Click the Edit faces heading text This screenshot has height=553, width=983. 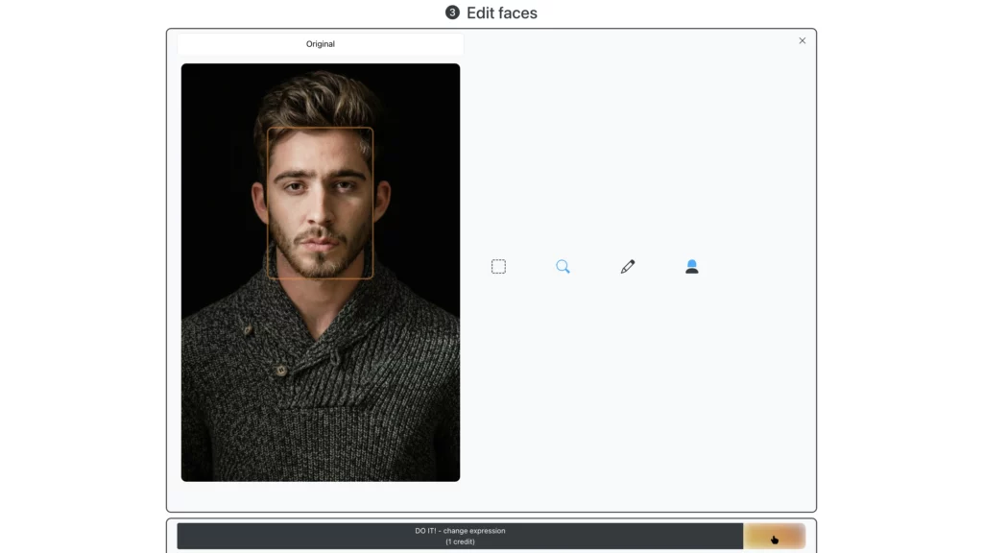coord(501,13)
